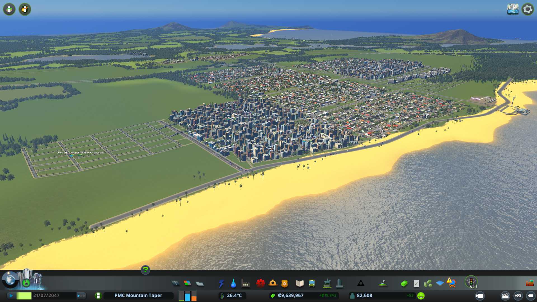
Task: Open the Landscaping tools menu
Action: click(383, 284)
